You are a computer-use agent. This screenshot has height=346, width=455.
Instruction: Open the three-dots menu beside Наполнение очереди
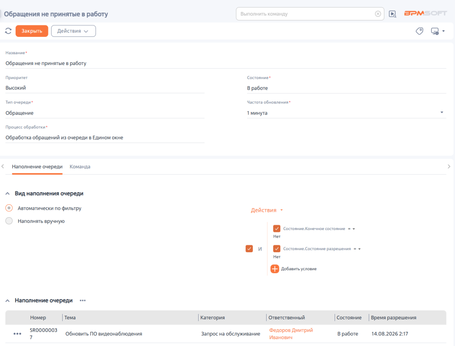click(x=83, y=300)
